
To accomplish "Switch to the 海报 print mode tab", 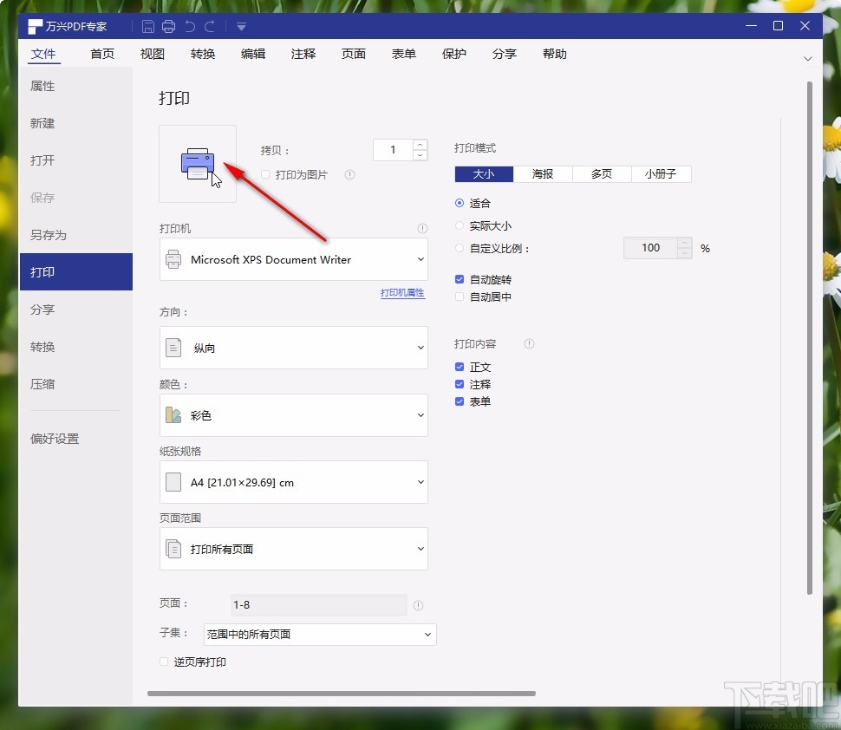I will point(542,173).
